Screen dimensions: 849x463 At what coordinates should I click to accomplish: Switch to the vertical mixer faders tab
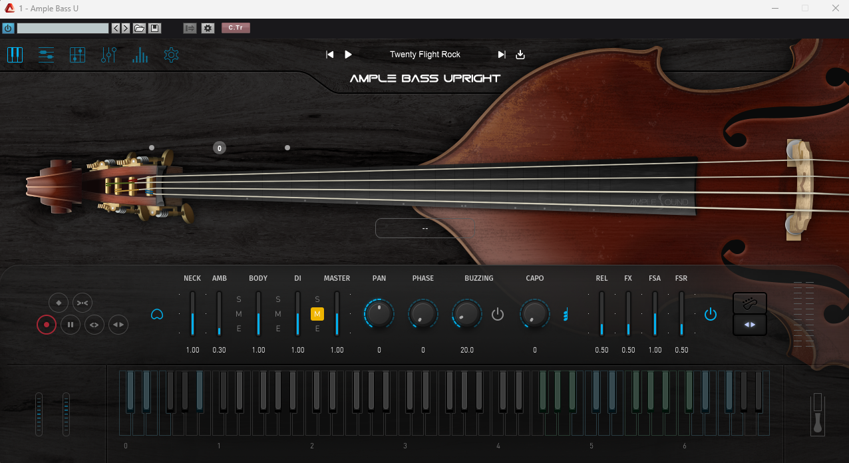click(109, 55)
